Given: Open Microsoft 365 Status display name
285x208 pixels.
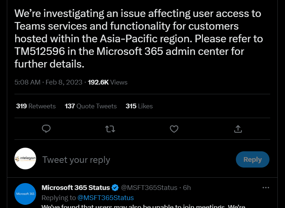Looking at the screenshot, I should point(75,187).
